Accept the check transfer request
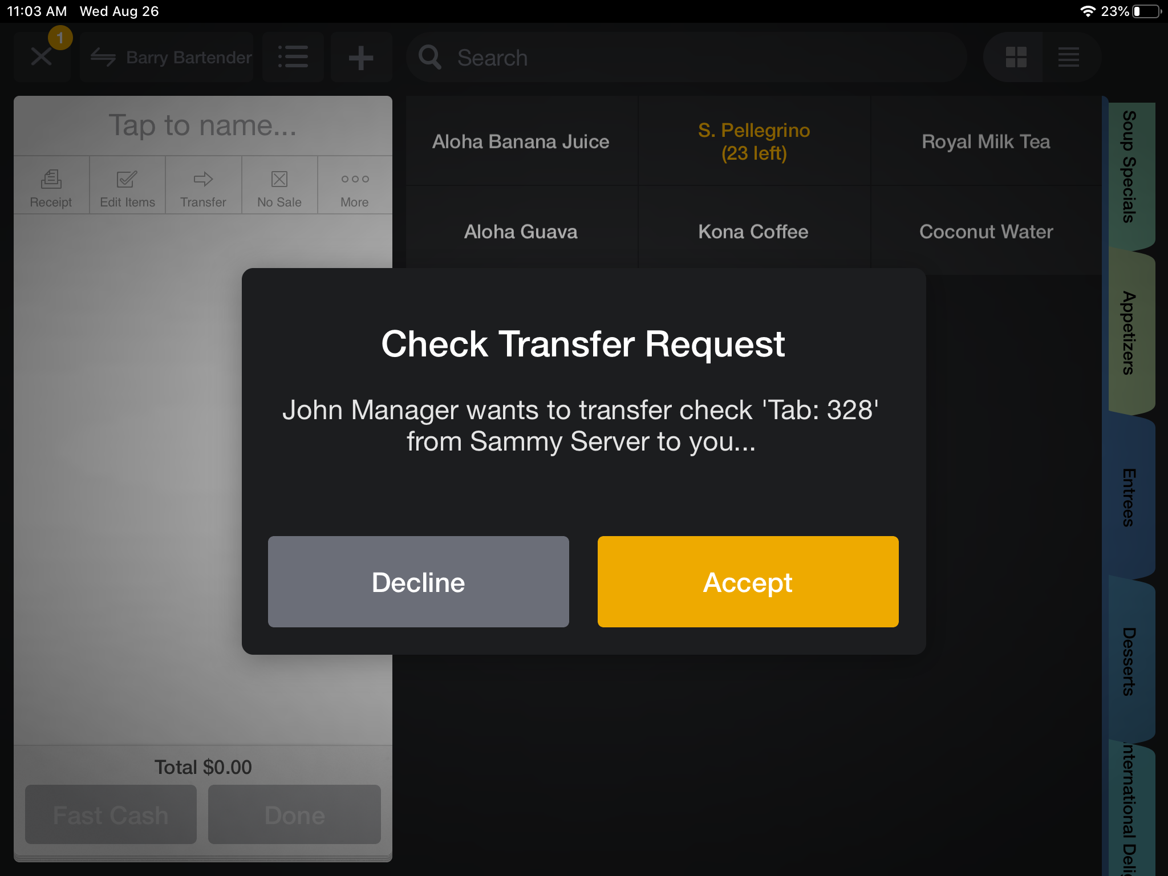This screenshot has height=876, width=1168. point(748,582)
